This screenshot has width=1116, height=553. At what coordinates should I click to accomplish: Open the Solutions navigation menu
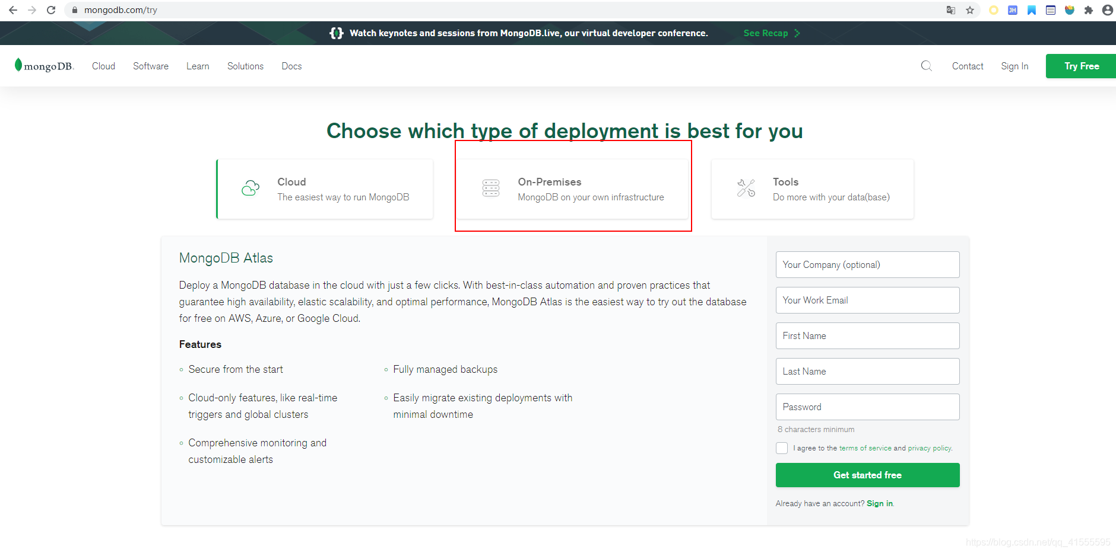click(x=245, y=66)
